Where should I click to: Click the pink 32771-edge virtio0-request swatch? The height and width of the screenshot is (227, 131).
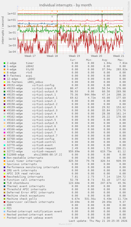click(x=4, y=148)
